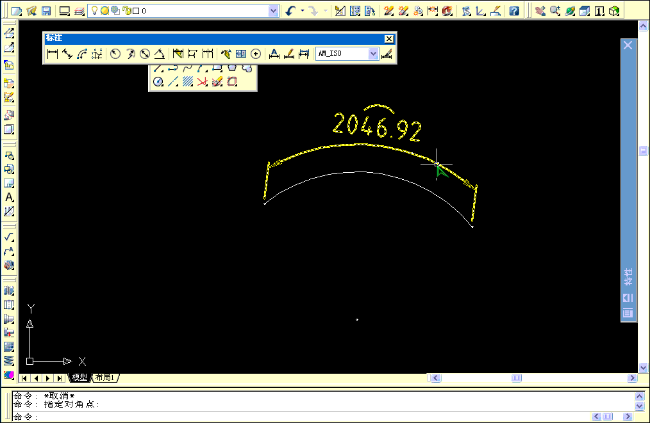Image resolution: width=650 pixels, height=423 pixels.
Task: Select Quick dimension tool
Action: (178, 54)
